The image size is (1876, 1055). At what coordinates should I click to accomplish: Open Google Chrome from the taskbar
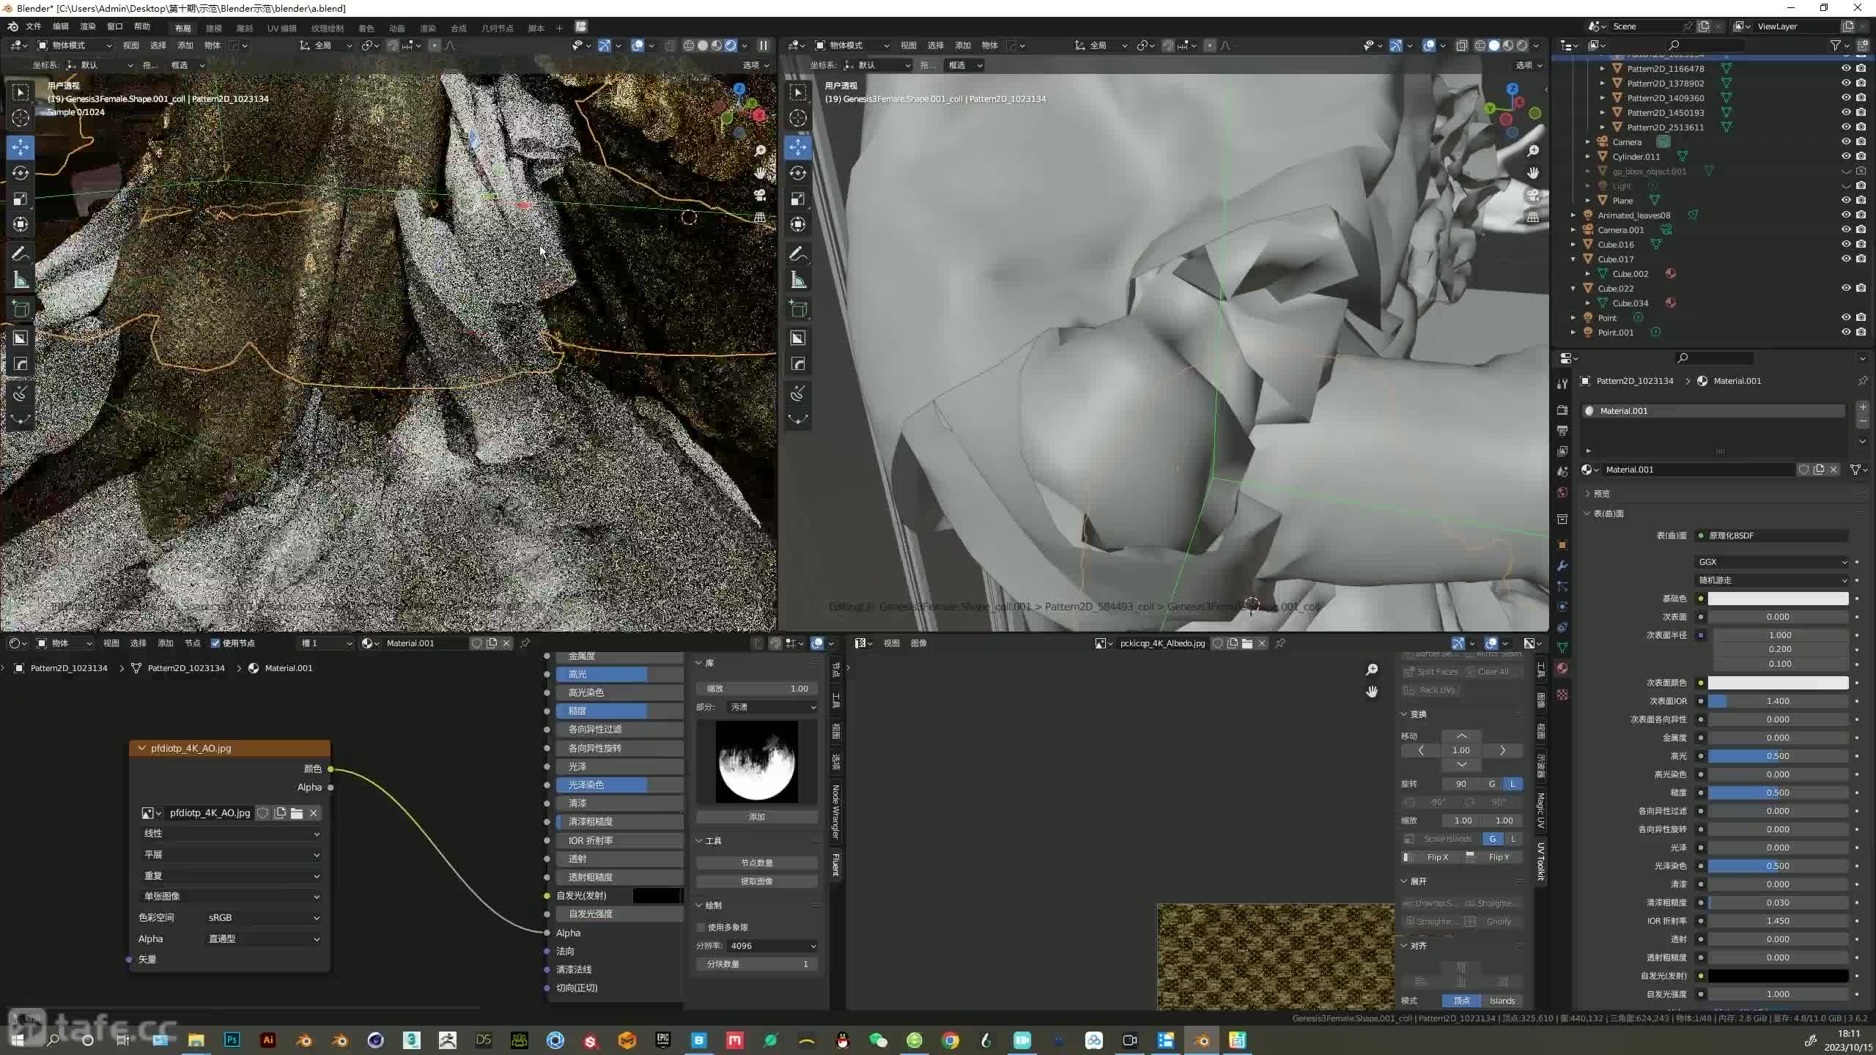[950, 1040]
